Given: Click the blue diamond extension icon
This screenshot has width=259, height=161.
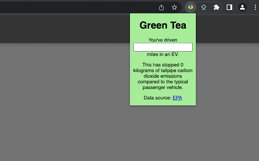Looking at the screenshot, I should click(x=204, y=7).
